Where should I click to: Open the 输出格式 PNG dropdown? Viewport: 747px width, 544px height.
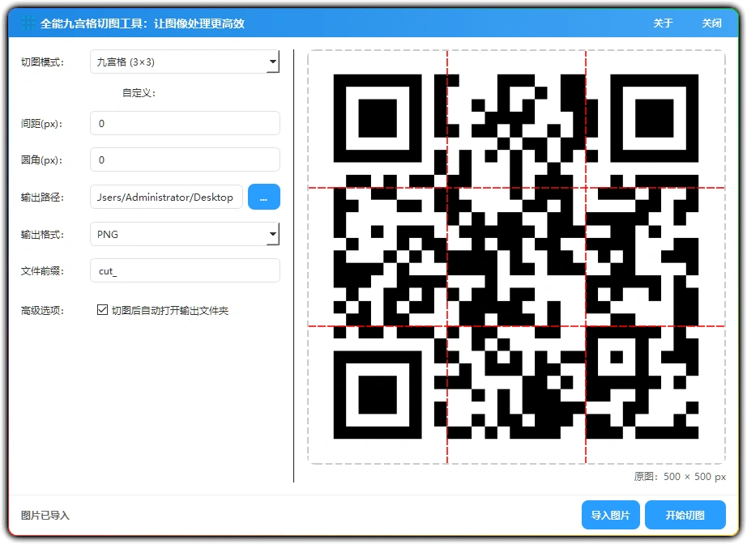[x=185, y=234]
